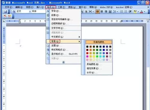Expand the character scaling dropdown arrow
Screen dimensions: 150x110
(x=93, y=12)
